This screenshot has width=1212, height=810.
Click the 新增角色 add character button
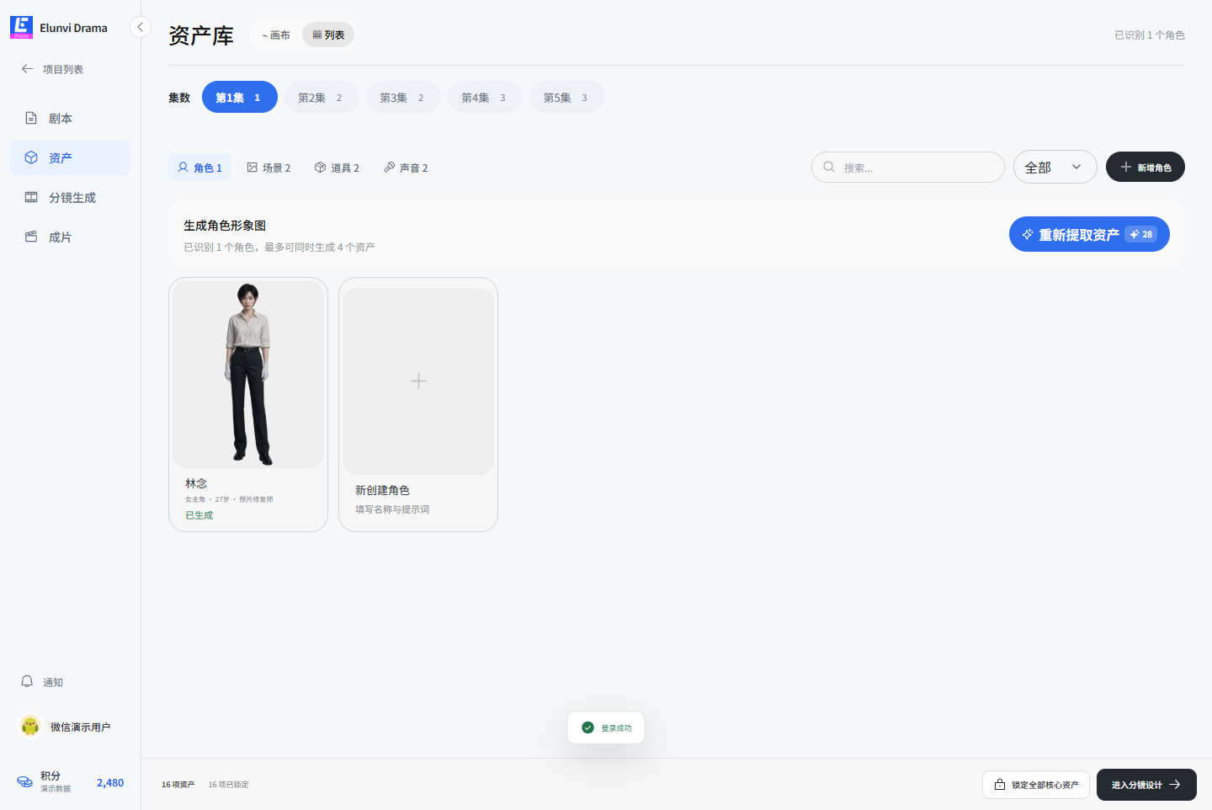click(1146, 167)
